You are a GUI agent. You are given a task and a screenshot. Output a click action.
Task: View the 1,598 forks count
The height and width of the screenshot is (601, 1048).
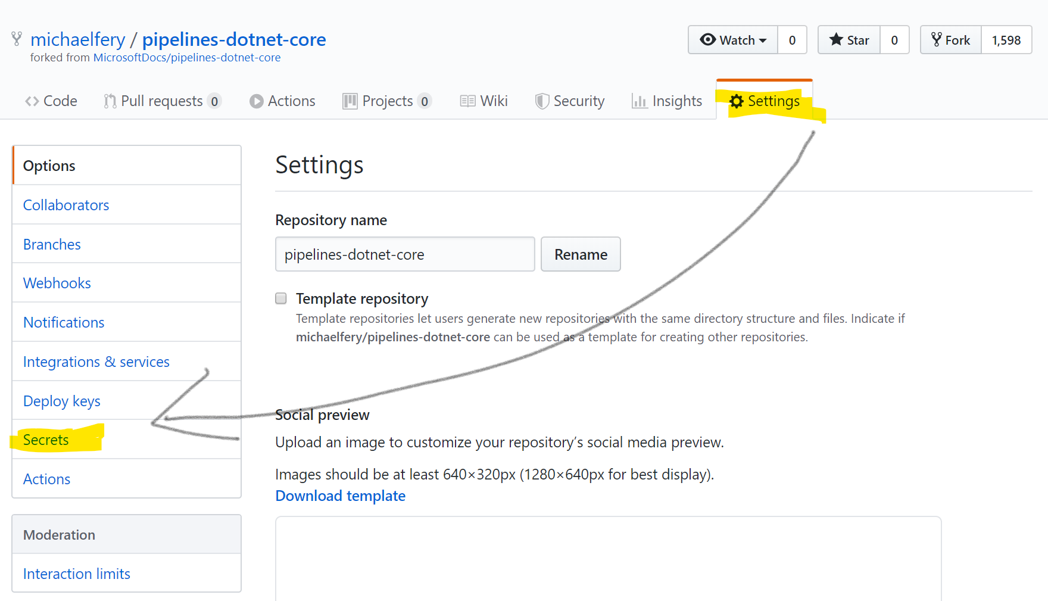click(1006, 40)
